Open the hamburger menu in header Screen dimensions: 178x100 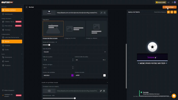click(172, 2)
